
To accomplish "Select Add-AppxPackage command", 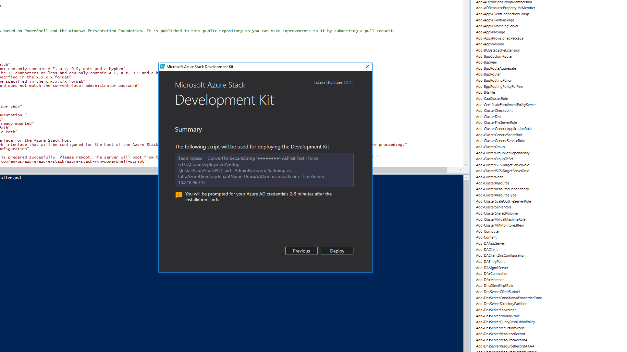I will point(490,32).
